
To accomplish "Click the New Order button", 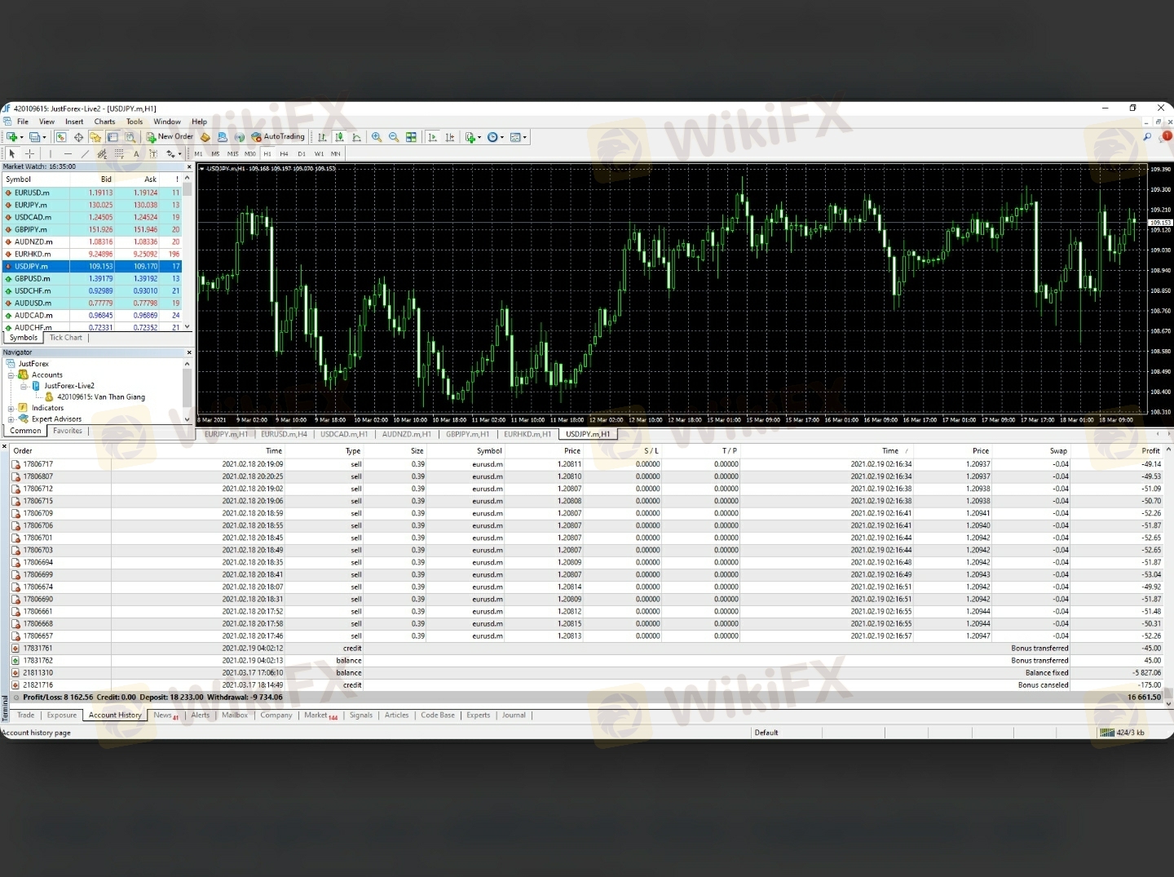I will [170, 137].
